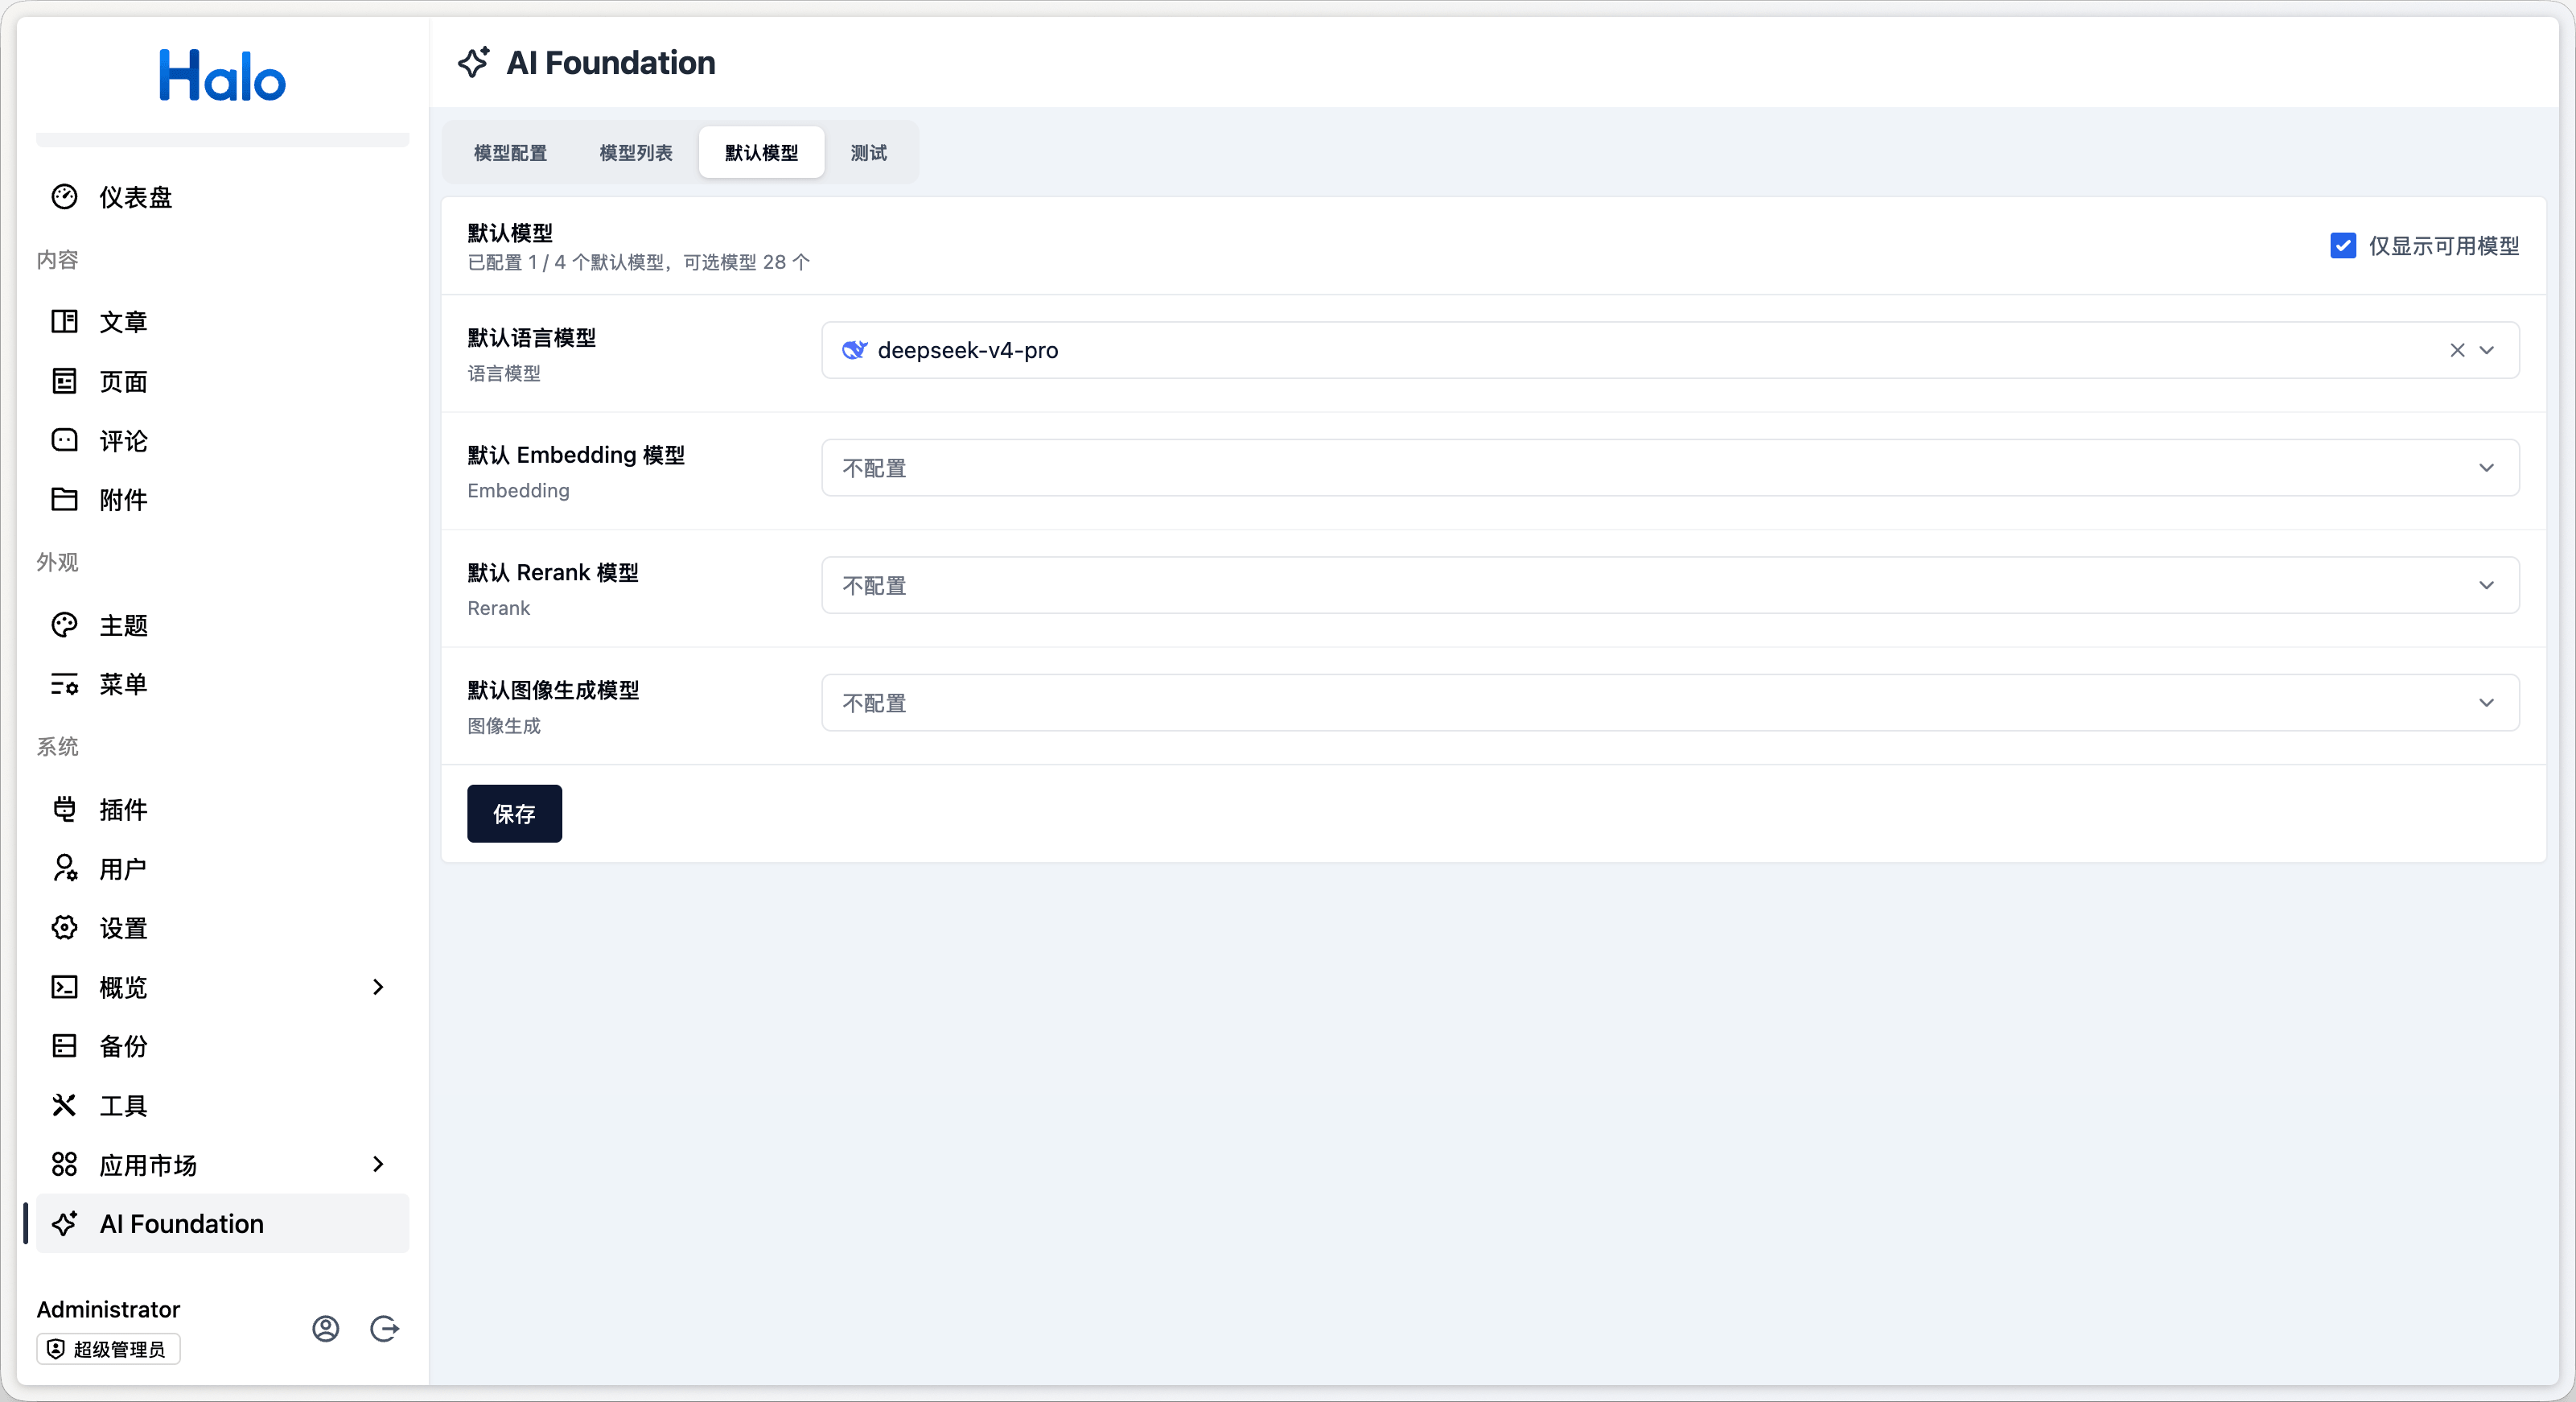This screenshot has height=1402, width=2576.
Task: Go to 设置 in the sidebar
Action: 222,928
